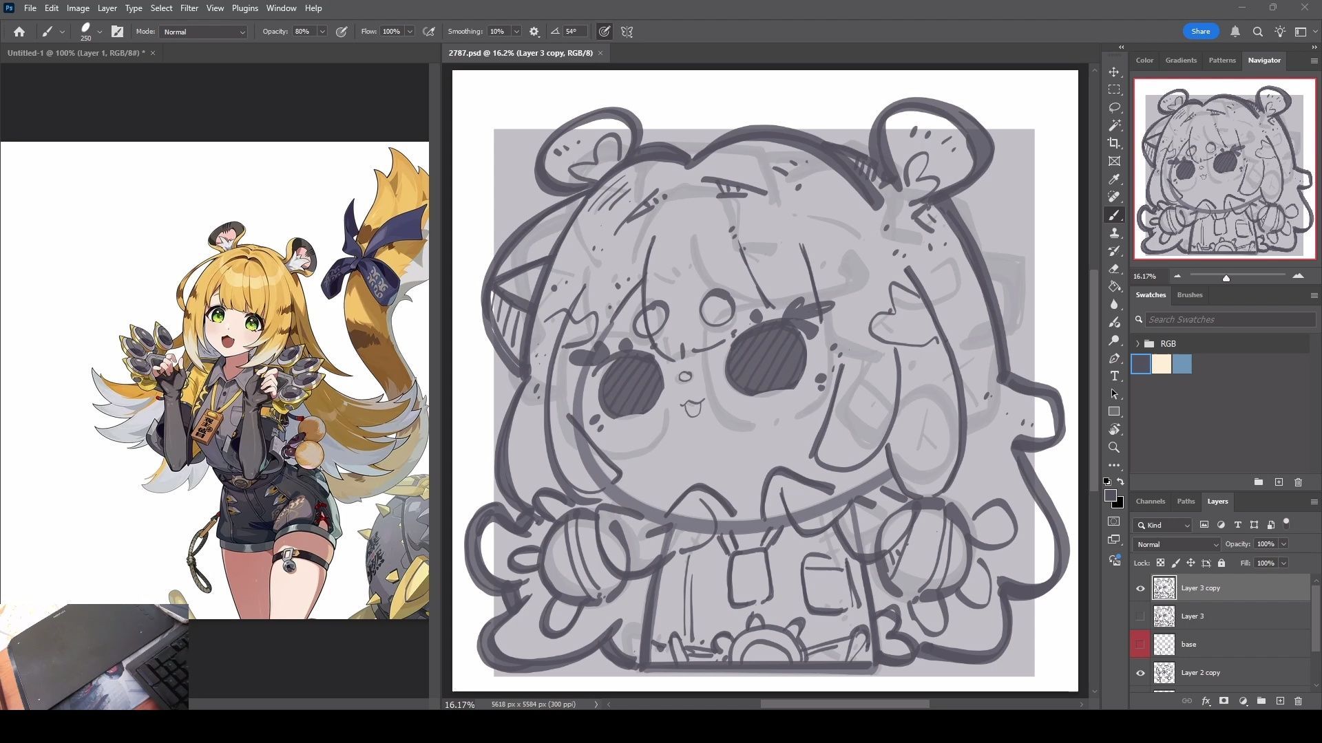The height and width of the screenshot is (743, 1322).
Task: Click the symmetry butterfly icon
Action: point(627,32)
